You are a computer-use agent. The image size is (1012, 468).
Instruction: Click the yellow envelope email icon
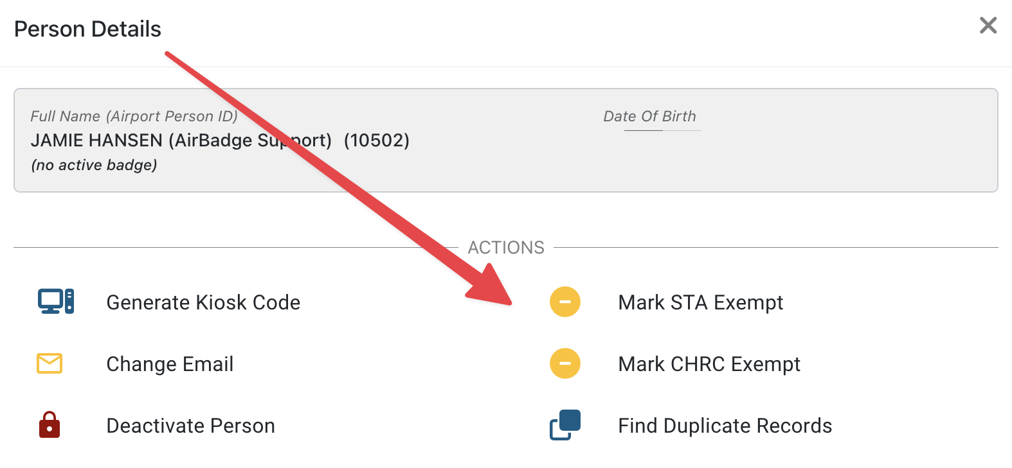coord(50,363)
